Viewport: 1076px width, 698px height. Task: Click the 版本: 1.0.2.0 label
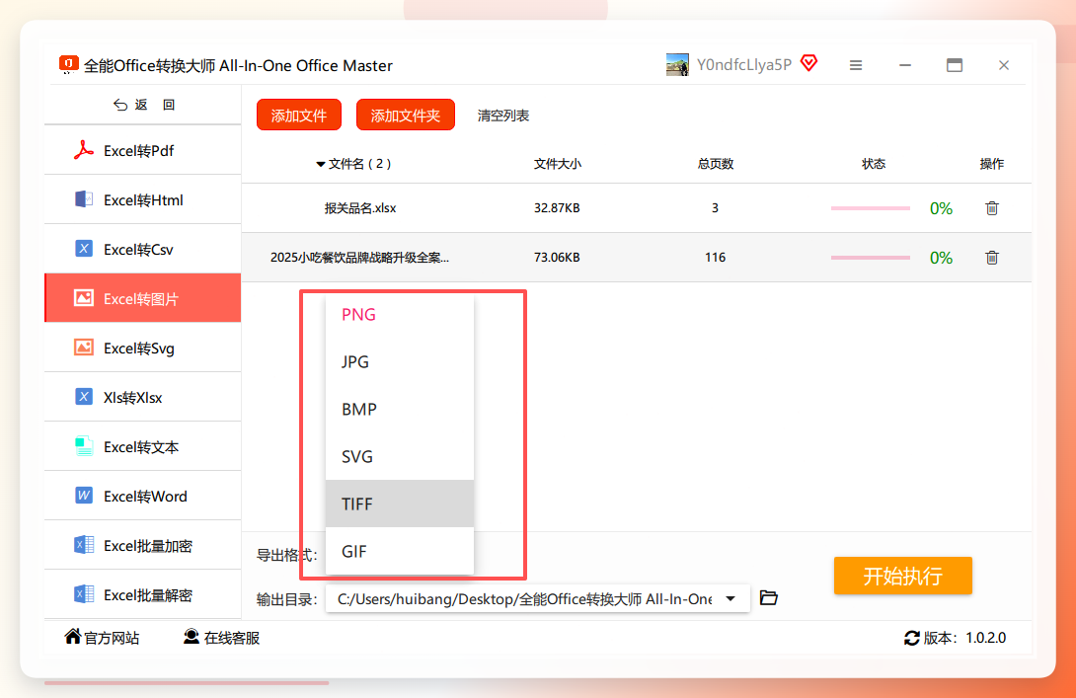coord(964,639)
